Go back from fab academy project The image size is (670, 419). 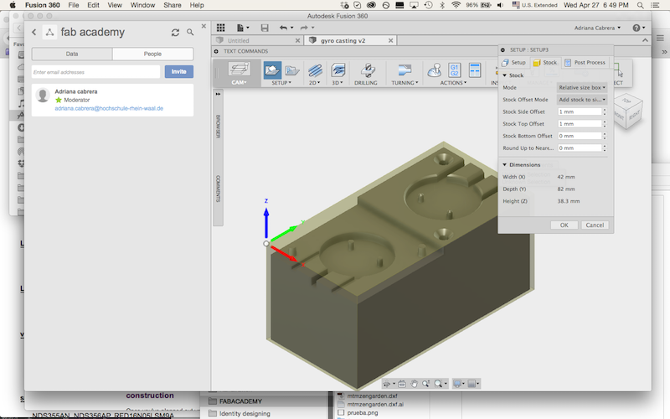tap(34, 32)
